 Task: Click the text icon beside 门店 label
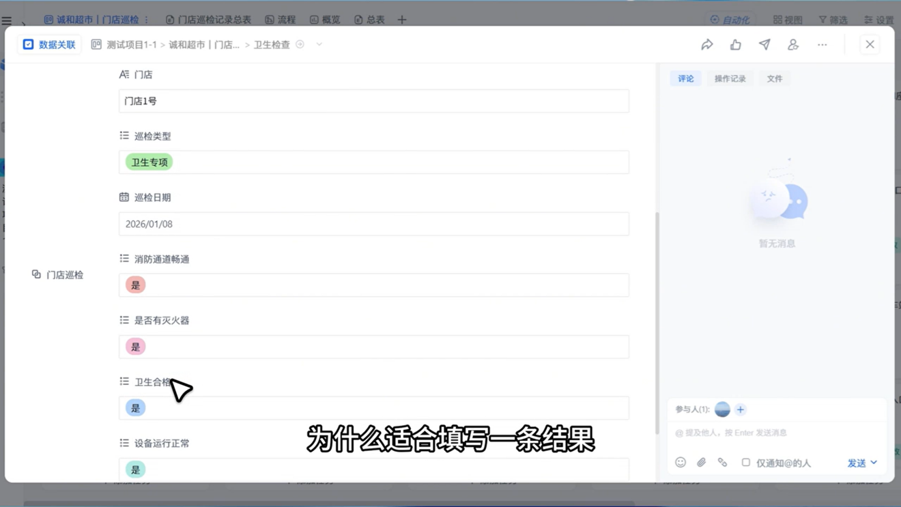pyautogui.click(x=124, y=74)
